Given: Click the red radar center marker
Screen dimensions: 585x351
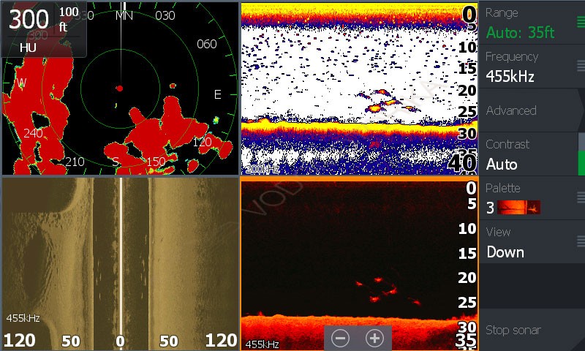Looking at the screenshot, I should point(119,88).
